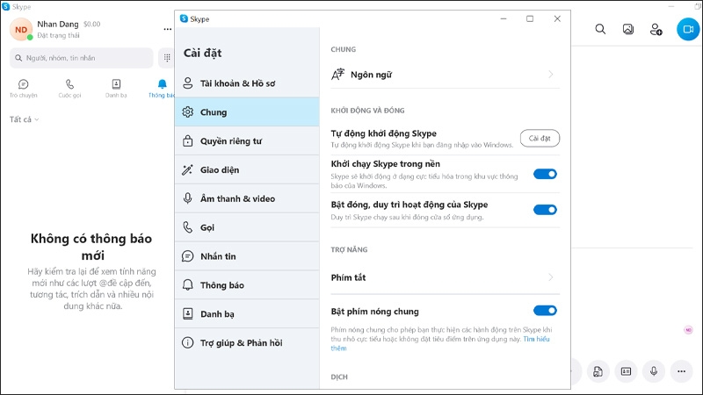703x395 pixels.
Task: Click the add file icon in message bar
Action: (598, 371)
